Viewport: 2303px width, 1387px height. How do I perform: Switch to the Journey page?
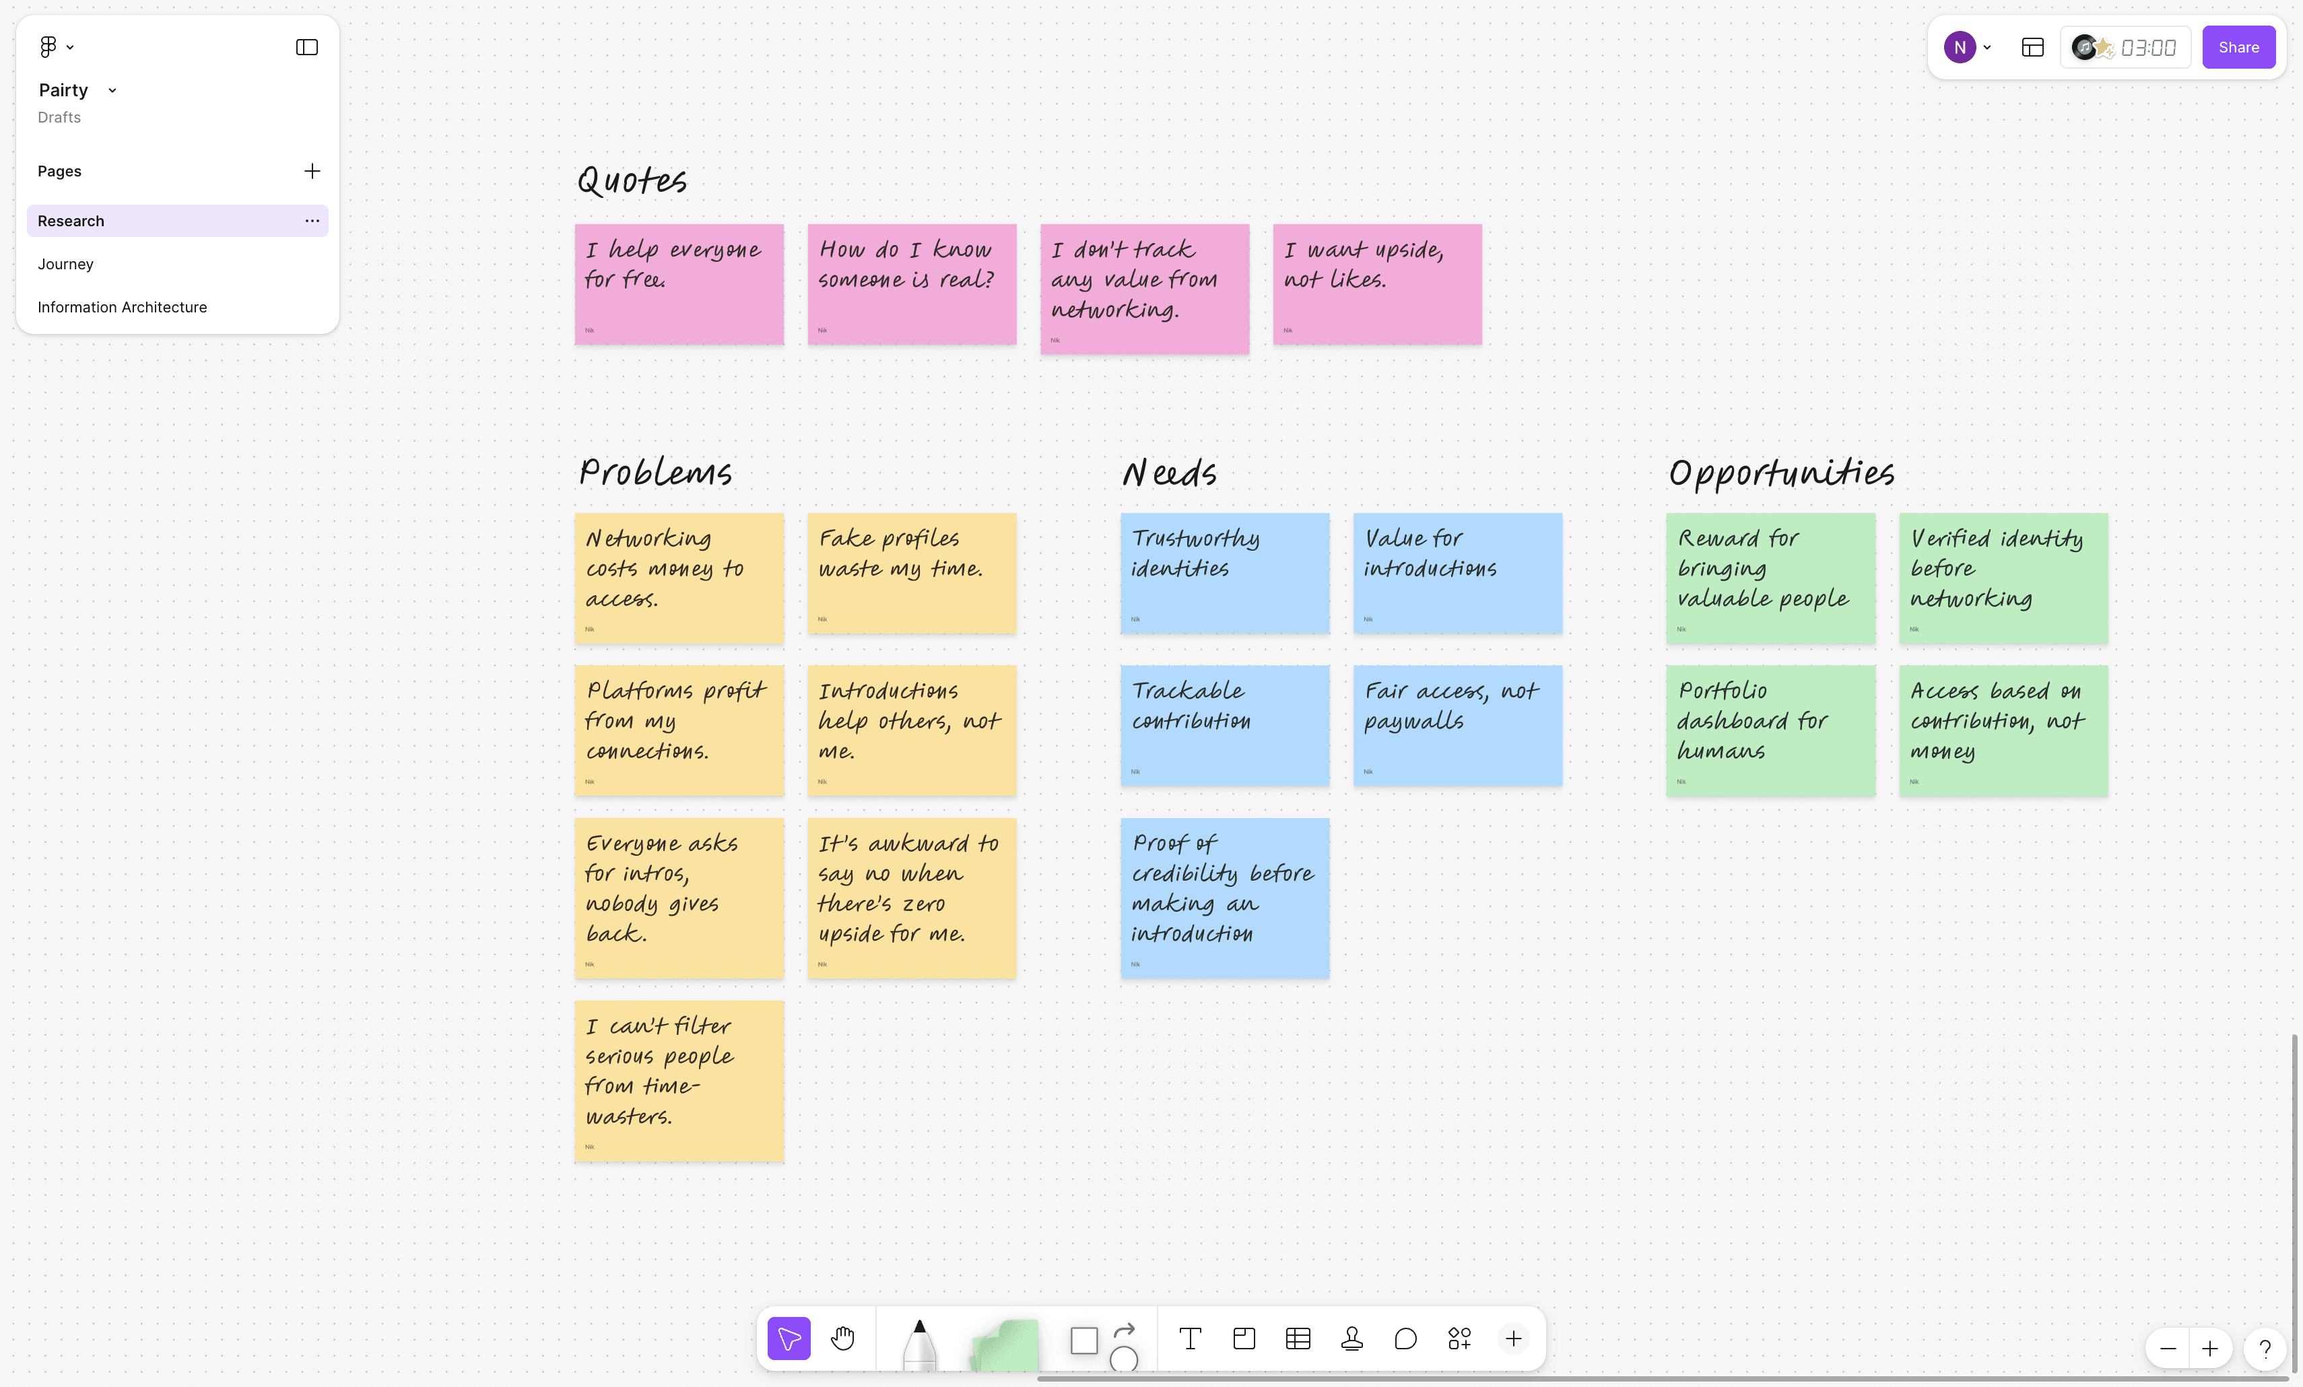[x=65, y=265]
